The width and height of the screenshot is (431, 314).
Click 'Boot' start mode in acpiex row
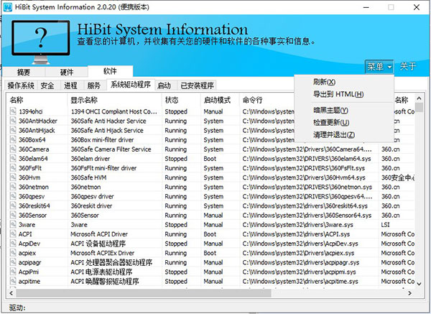click(210, 253)
